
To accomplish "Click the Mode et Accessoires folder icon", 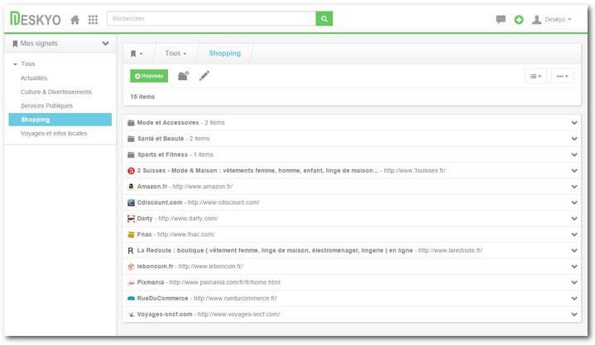I will [x=131, y=122].
